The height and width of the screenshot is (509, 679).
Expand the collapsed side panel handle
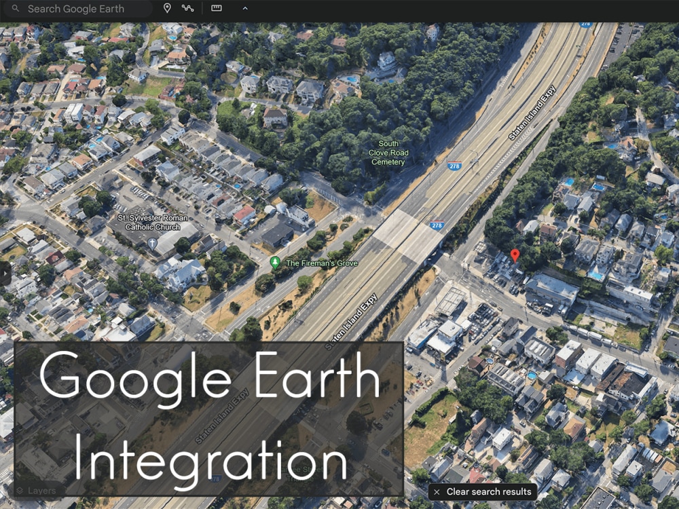tap(4, 274)
